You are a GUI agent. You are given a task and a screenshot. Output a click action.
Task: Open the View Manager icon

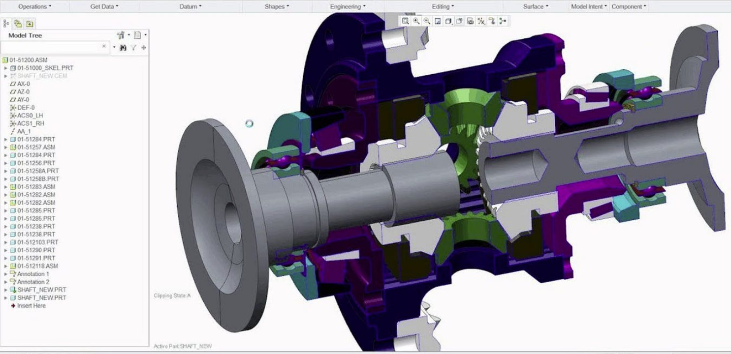470,21
